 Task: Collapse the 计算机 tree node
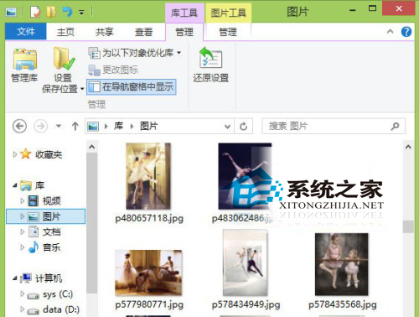click(x=15, y=278)
